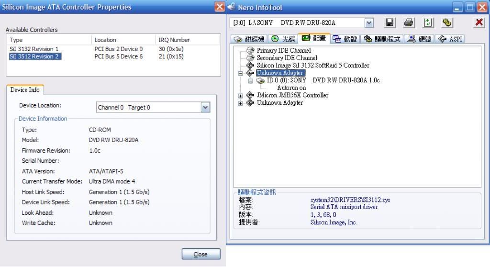The height and width of the screenshot is (267, 490).
Task: Click the Serial ATA miniport driver text
Action: pos(344,207)
